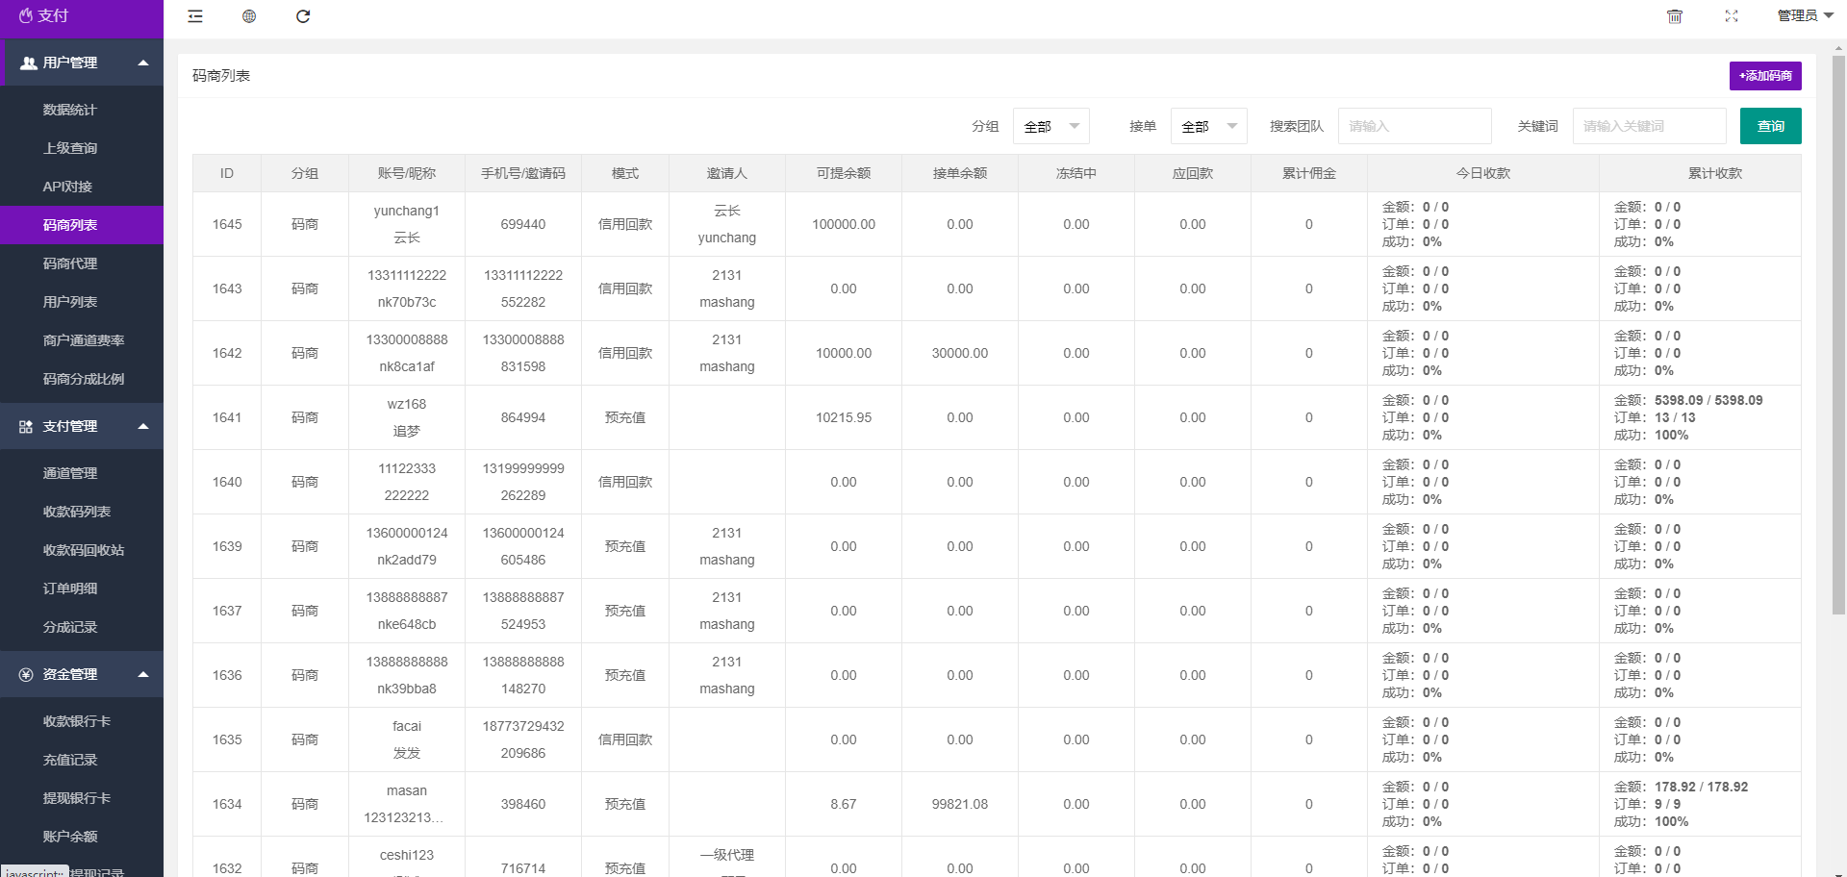The height and width of the screenshot is (877, 1847).
Task: Click the 用户管理 people icon in sidebar
Action: pyautogui.click(x=28, y=63)
